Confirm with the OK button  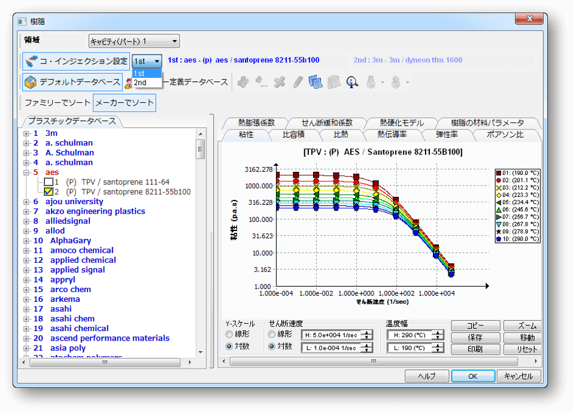click(x=473, y=376)
